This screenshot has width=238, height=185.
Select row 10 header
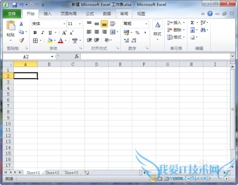[8, 123]
